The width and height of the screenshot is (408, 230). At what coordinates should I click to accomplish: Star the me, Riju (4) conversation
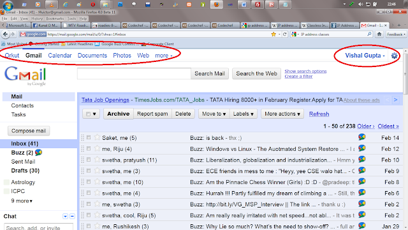coord(97,149)
